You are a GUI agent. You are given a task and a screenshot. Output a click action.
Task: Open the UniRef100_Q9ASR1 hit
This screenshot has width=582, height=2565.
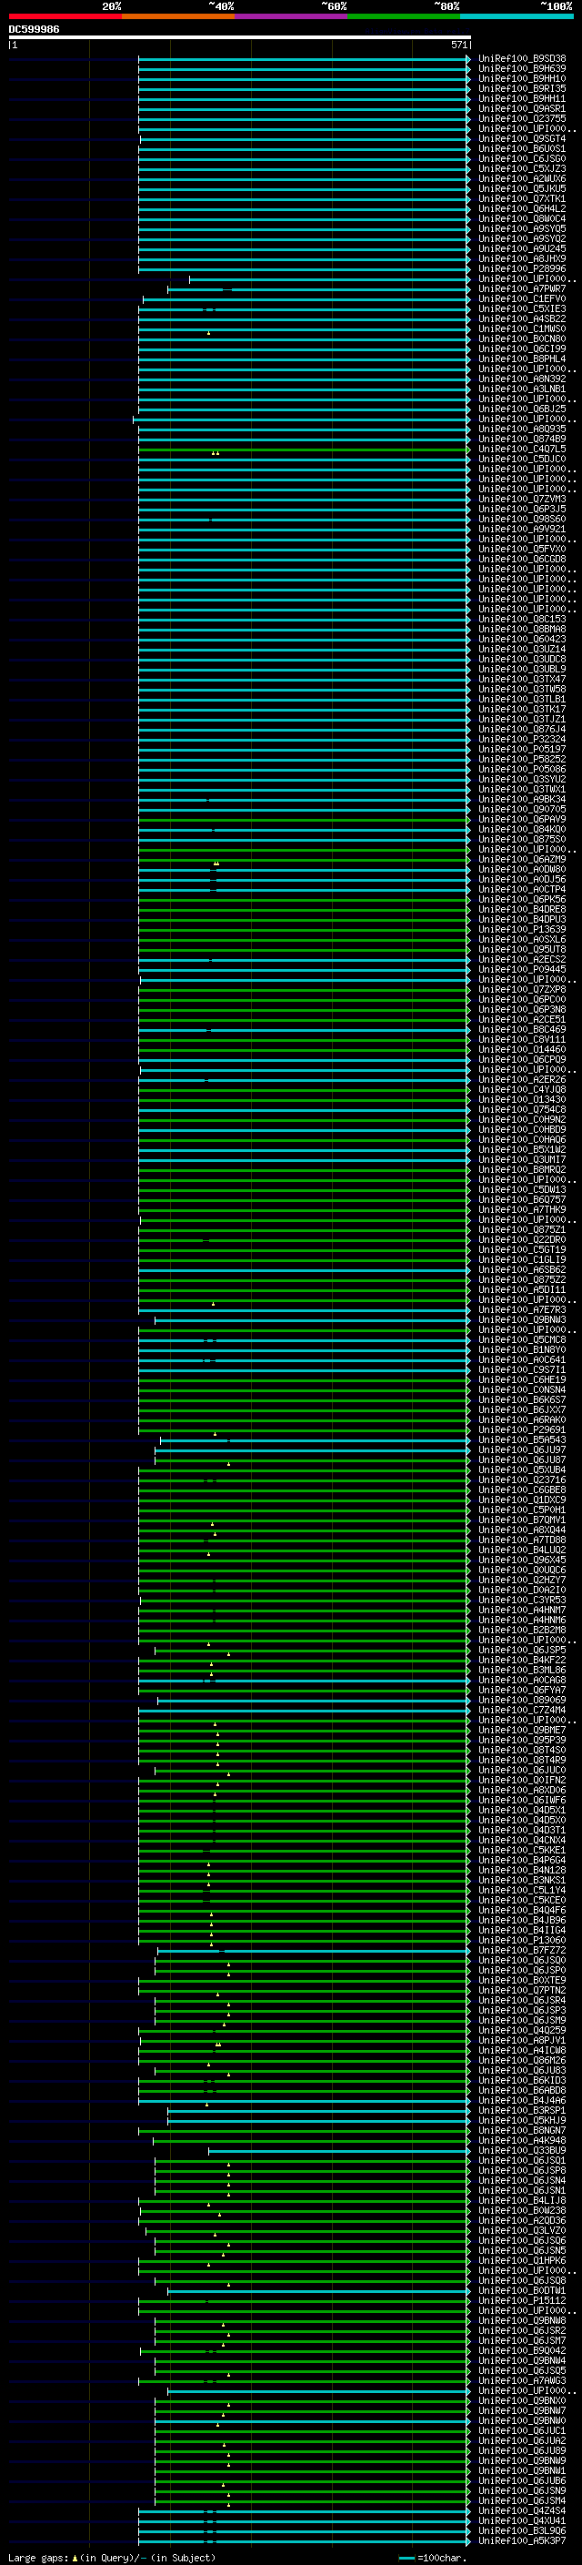tap(521, 108)
